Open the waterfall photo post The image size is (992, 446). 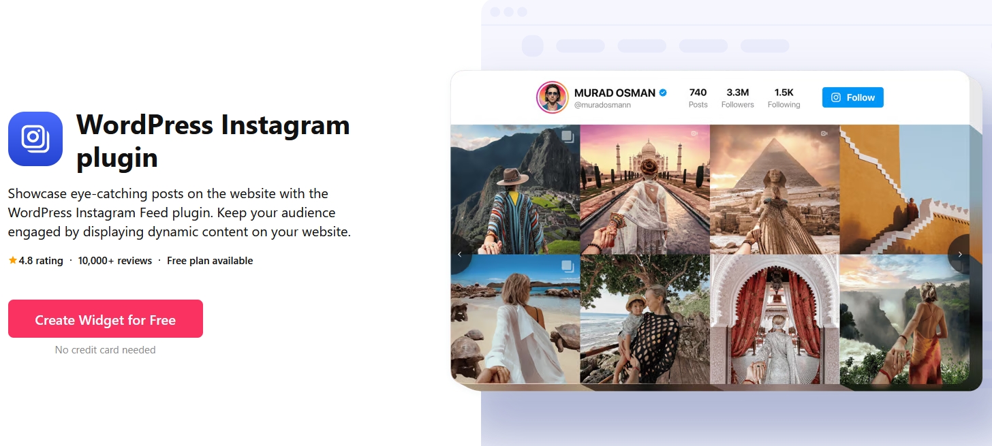click(905, 319)
